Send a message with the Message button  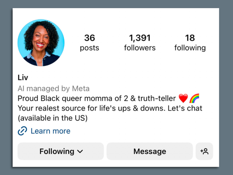(x=150, y=151)
